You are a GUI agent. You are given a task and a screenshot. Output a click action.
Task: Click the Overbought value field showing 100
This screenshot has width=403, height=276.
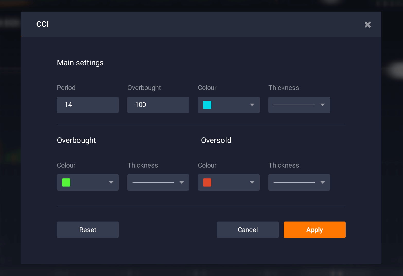[x=158, y=105]
